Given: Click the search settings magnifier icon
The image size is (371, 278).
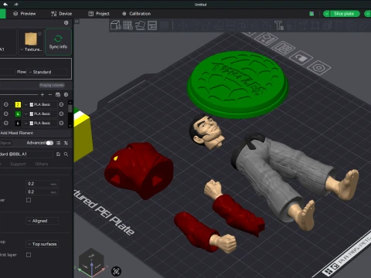Looking at the screenshot, I should pyautogui.click(x=66, y=154).
